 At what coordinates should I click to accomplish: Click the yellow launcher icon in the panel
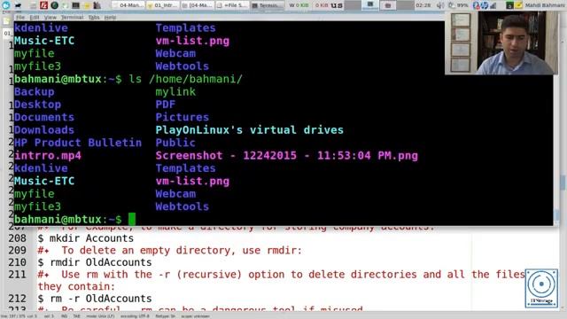pos(87,5)
